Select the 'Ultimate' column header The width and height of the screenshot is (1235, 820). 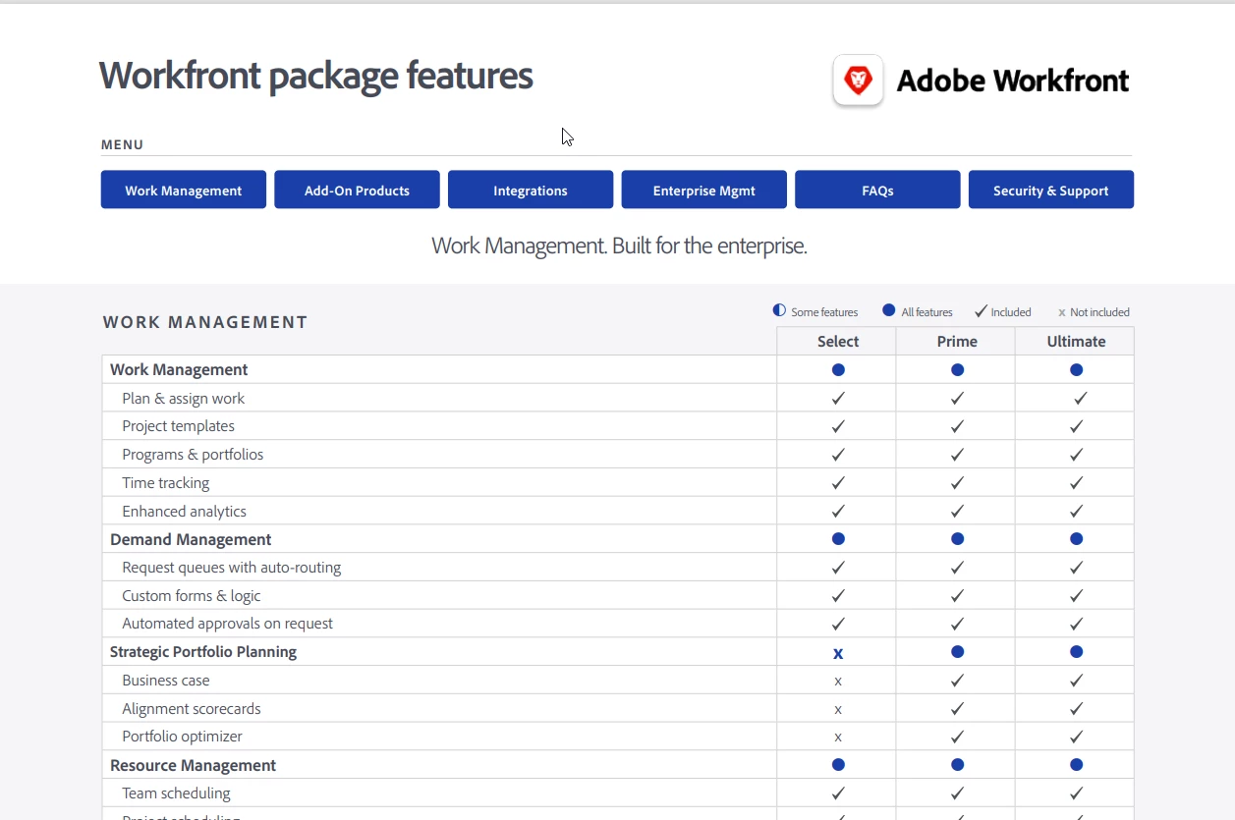point(1076,342)
